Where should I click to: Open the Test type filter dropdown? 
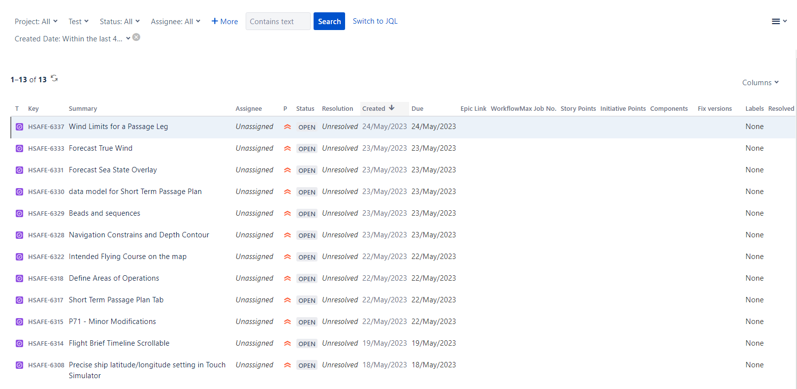pos(78,21)
